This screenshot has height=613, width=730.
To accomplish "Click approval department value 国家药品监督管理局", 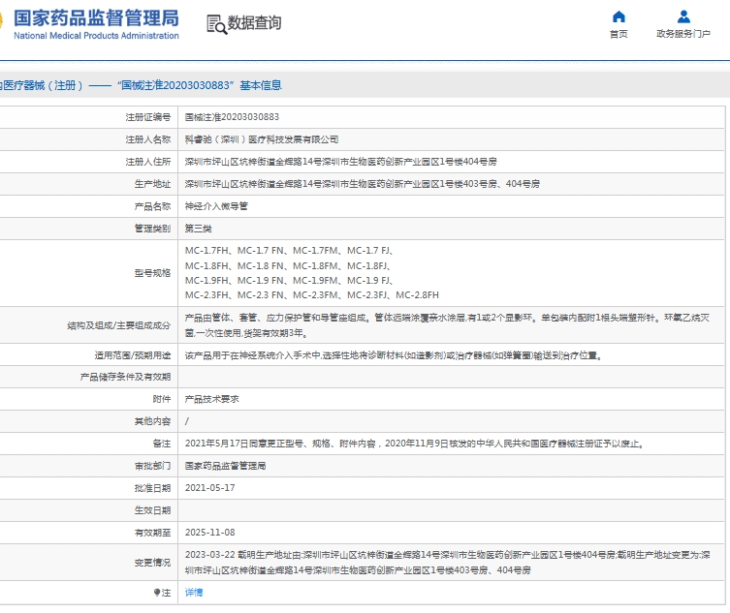I will (x=225, y=466).
